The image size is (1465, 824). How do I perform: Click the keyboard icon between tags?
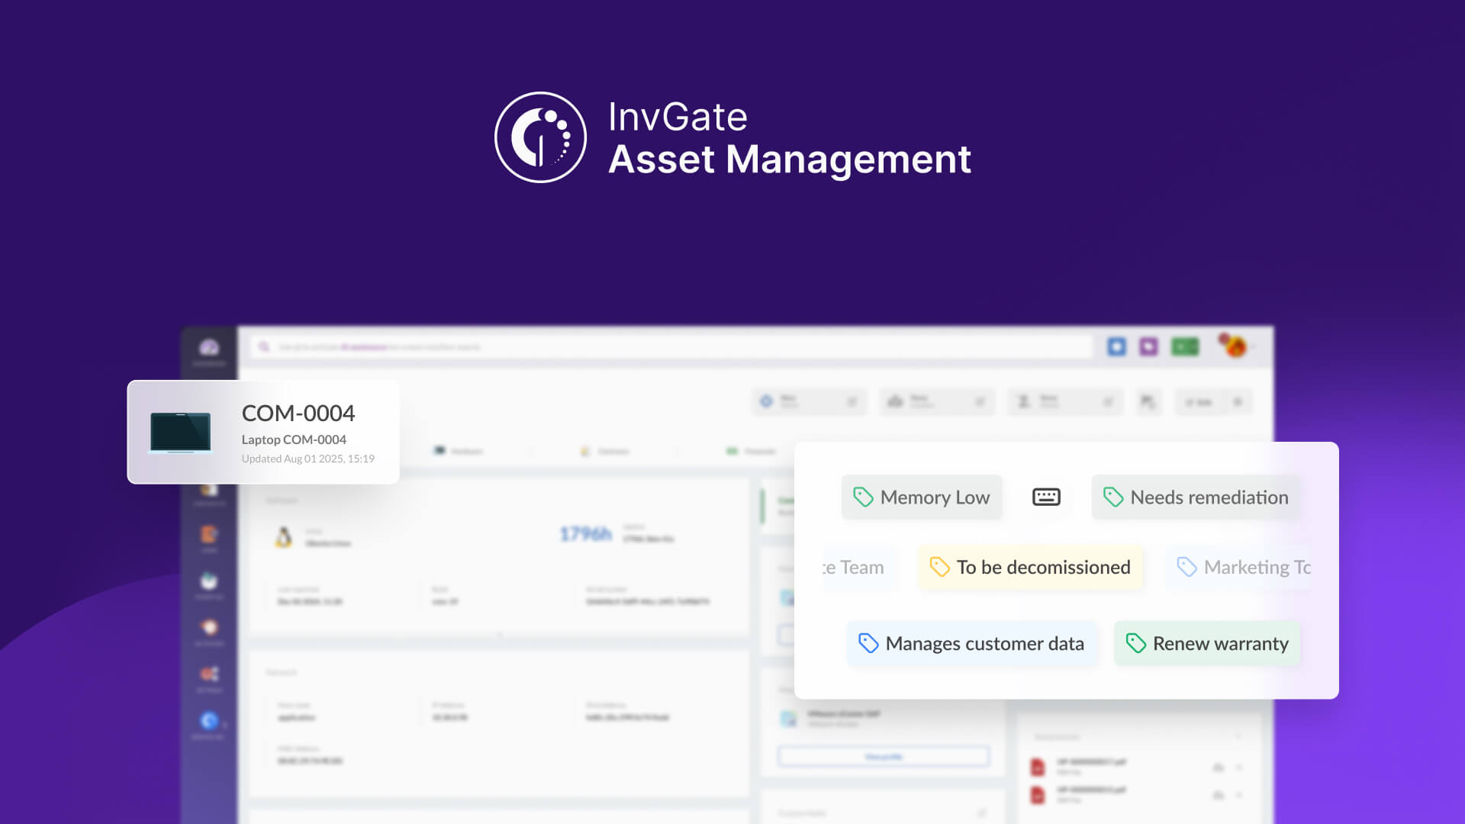[x=1046, y=497]
